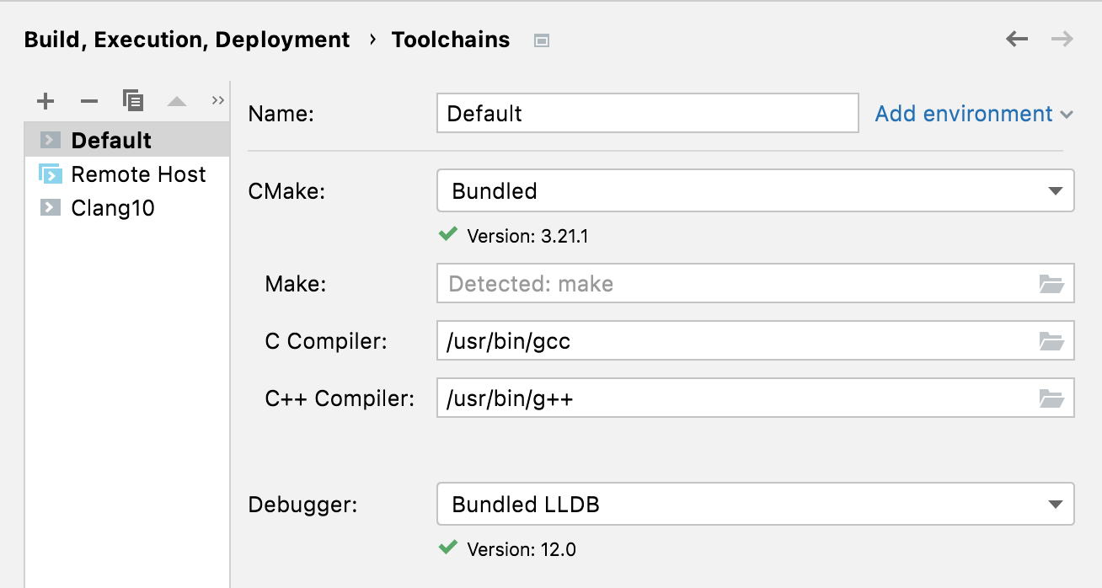Remove the selected toolchain using the minus icon
The height and width of the screenshot is (588, 1102).
tap(88, 100)
